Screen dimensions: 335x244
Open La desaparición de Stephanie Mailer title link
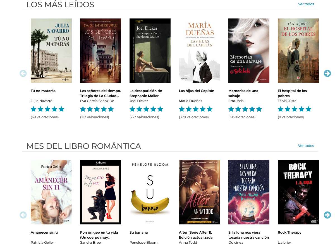[146, 93]
